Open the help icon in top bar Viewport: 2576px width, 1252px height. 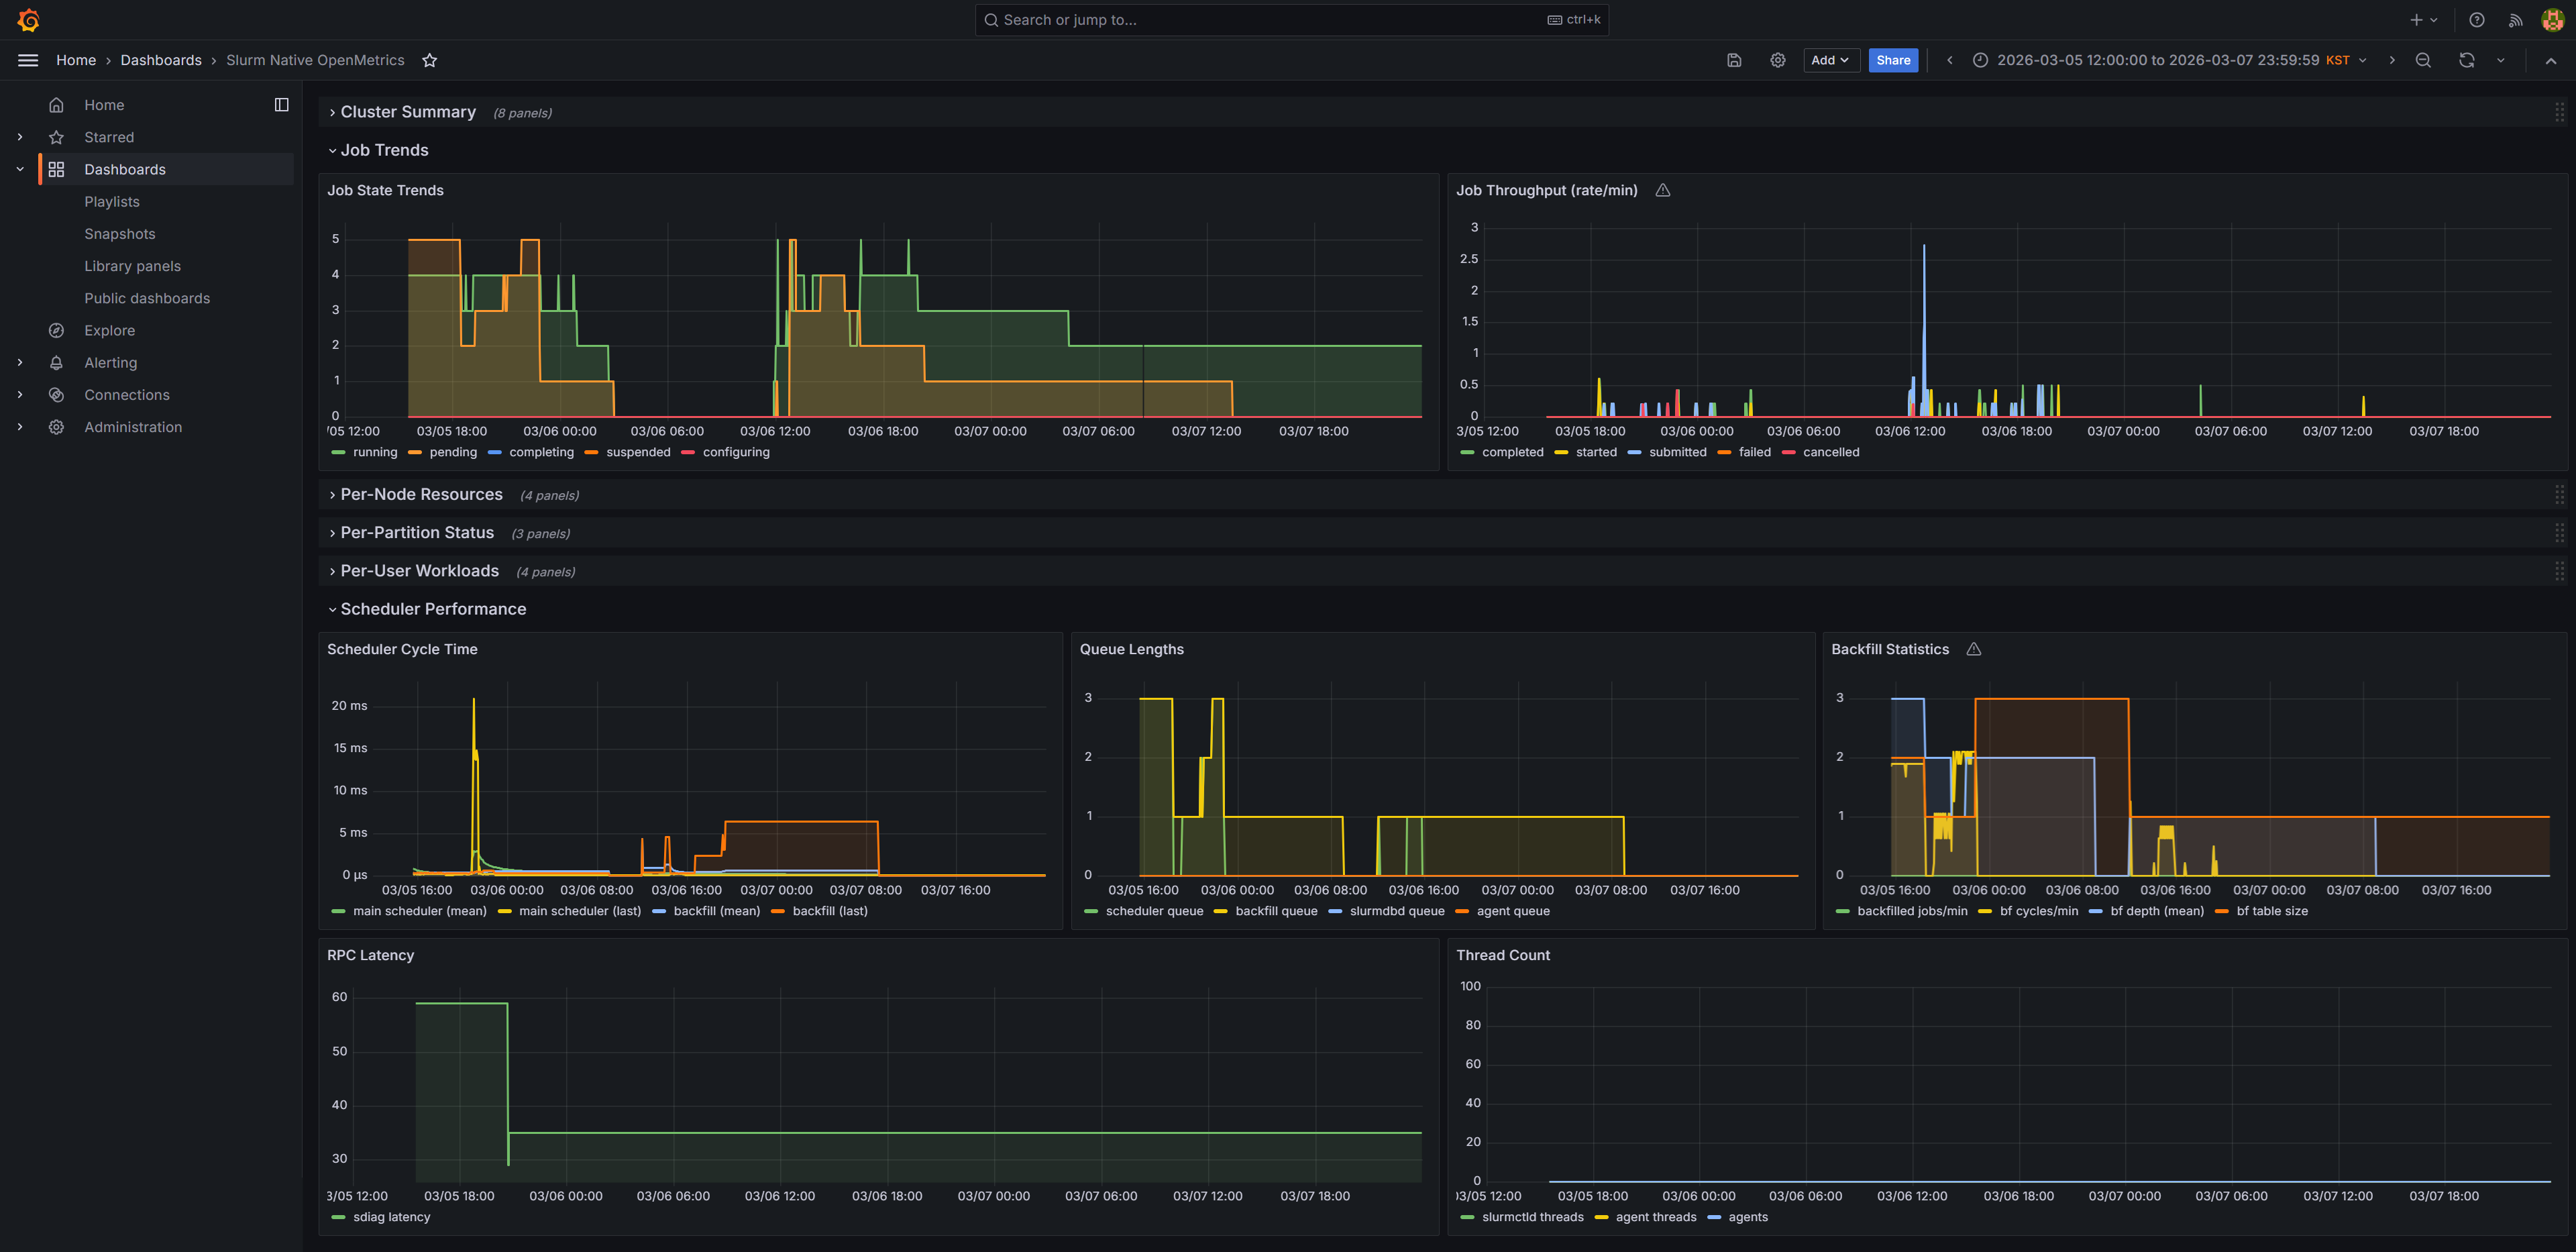click(2476, 20)
